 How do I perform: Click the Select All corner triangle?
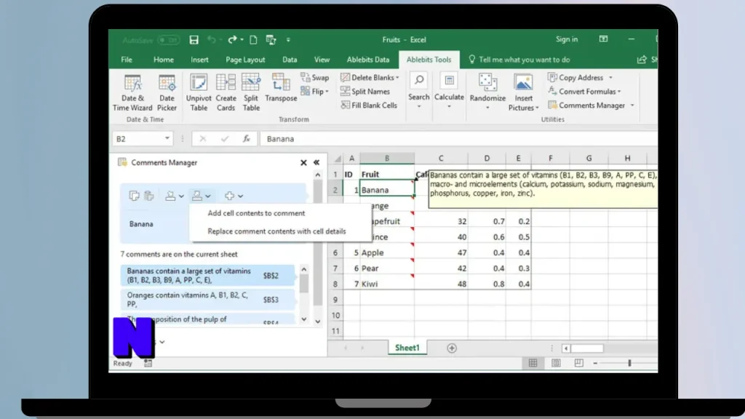[337, 159]
